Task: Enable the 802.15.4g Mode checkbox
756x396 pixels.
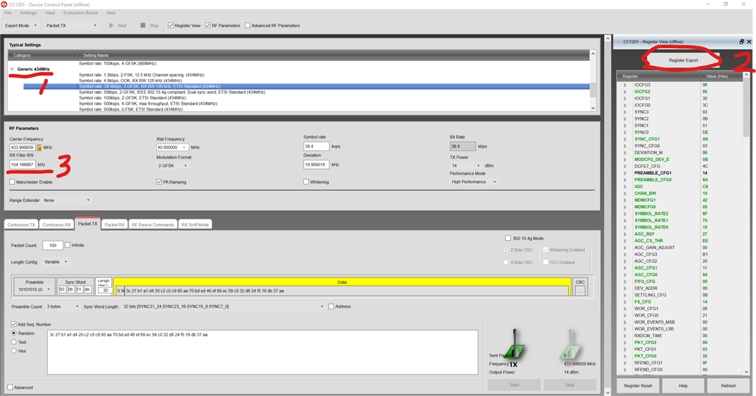Action: click(x=508, y=238)
